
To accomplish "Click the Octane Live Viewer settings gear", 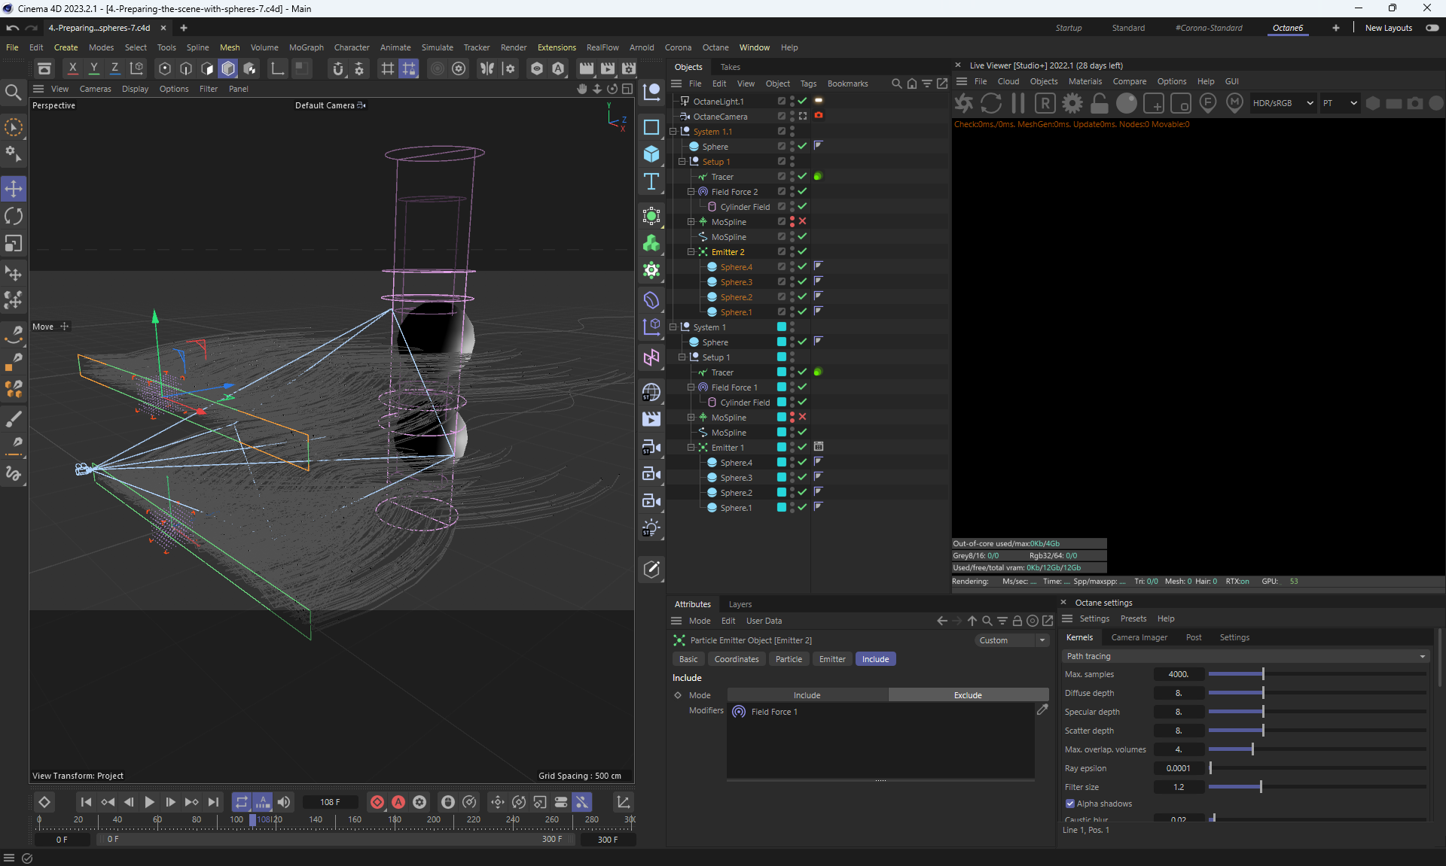I will [x=1072, y=103].
